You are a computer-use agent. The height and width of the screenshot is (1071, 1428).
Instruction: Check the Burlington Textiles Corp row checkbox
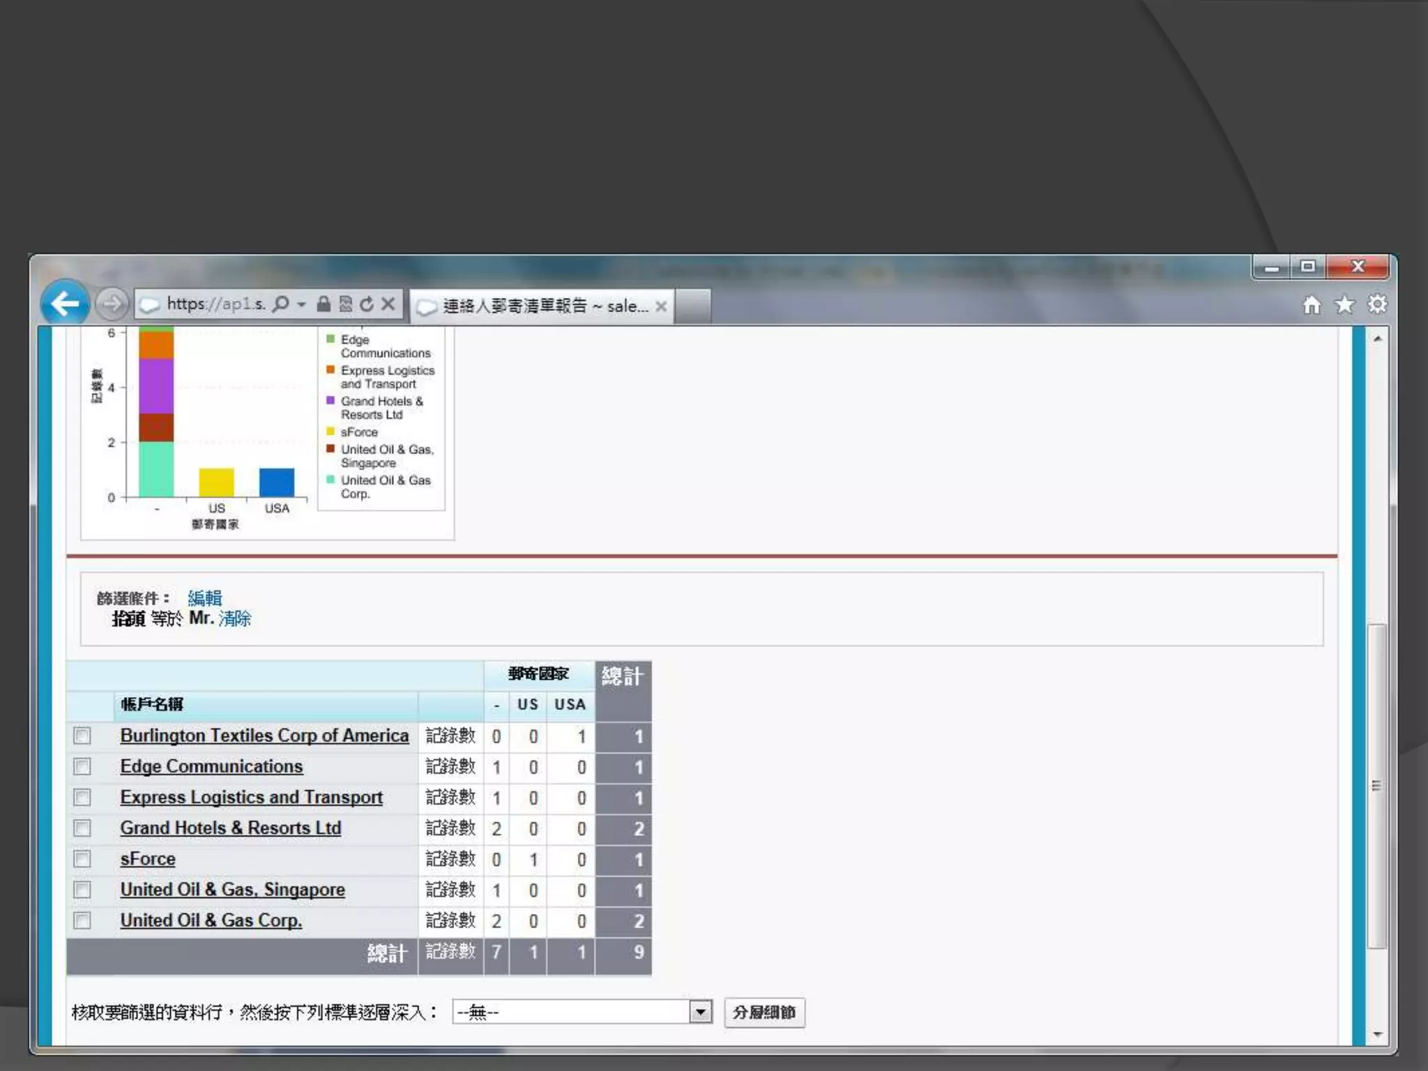coord(82,736)
